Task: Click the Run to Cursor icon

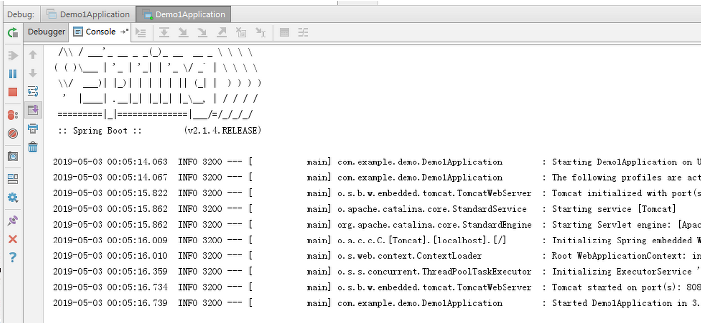Action: point(261,33)
